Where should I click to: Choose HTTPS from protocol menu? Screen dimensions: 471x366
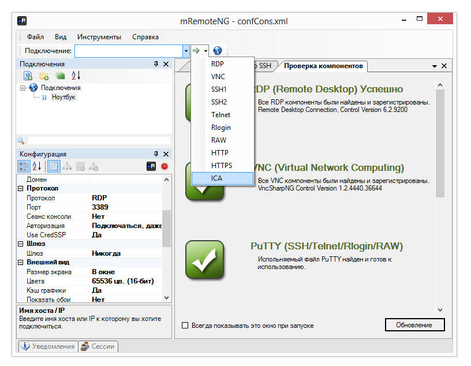pos(222,166)
